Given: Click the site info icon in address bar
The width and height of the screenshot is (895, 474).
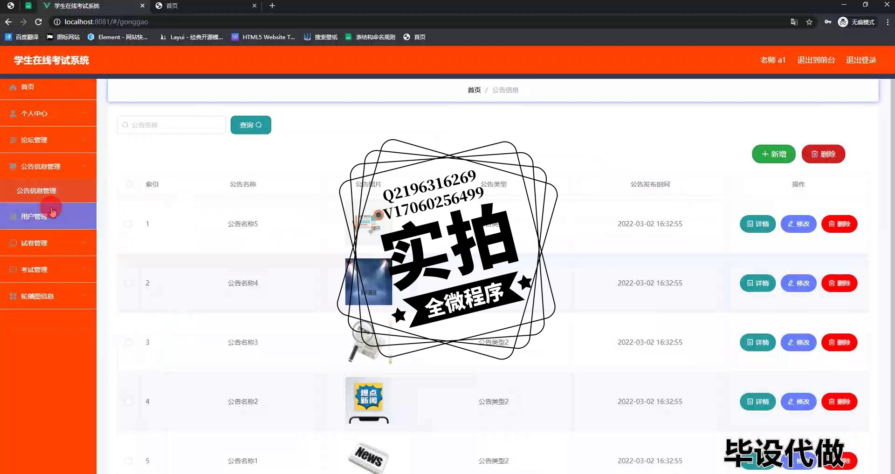Looking at the screenshot, I should (x=57, y=22).
